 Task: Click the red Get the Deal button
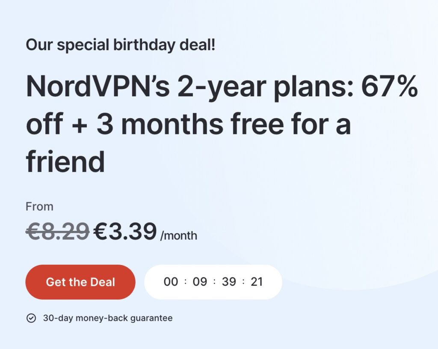coord(80,282)
